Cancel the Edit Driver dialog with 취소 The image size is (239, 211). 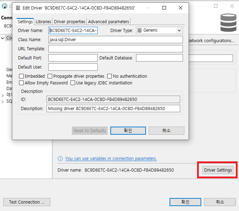(x=166, y=130)
